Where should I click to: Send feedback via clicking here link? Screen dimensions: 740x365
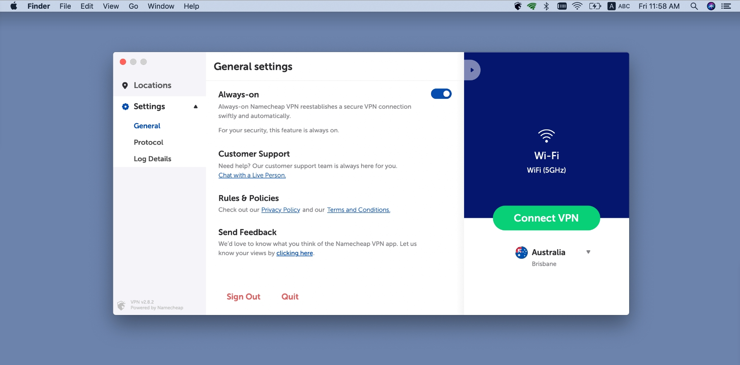pyautogui.click(x=295, y=253)
